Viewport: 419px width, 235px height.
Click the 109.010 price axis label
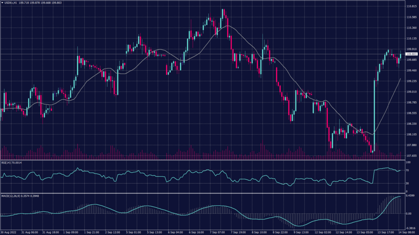411,92
